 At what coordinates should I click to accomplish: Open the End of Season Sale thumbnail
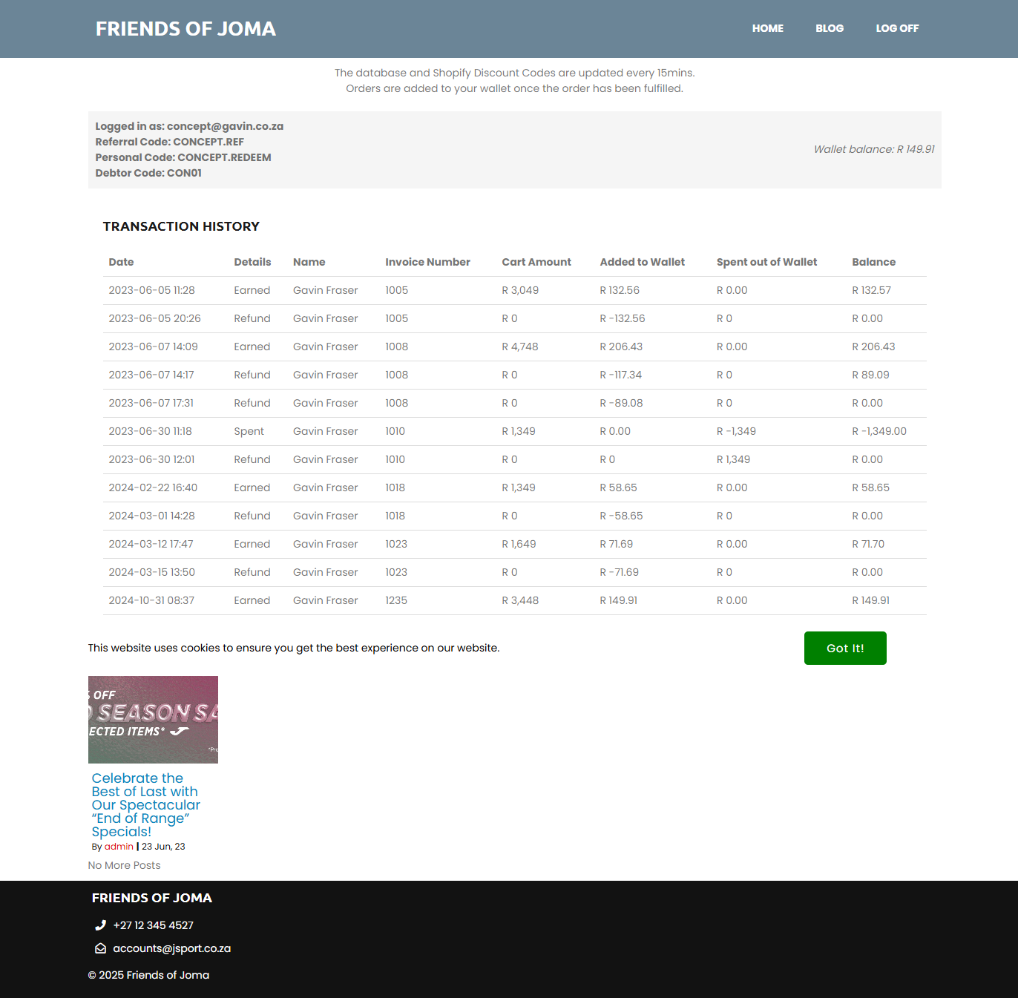click(x=153, y=719)
